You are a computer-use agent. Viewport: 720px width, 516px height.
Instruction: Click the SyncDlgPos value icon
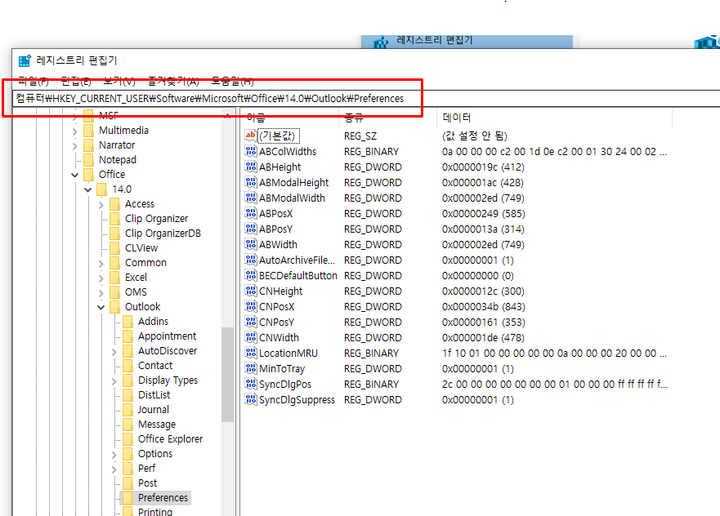[251, 384]
